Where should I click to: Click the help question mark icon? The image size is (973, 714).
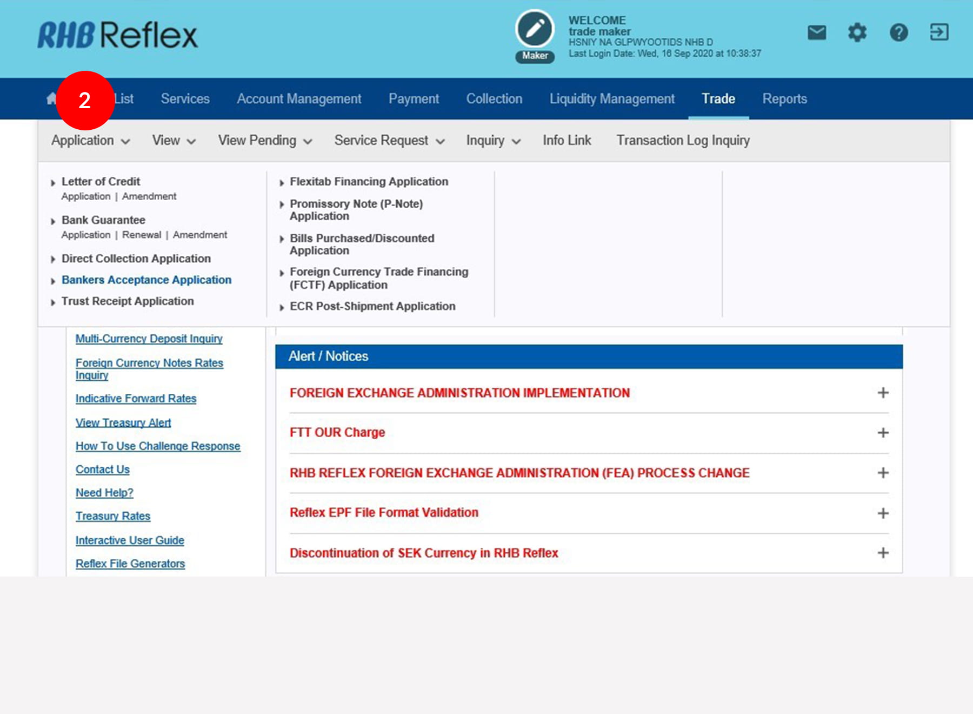pos(898,32)
